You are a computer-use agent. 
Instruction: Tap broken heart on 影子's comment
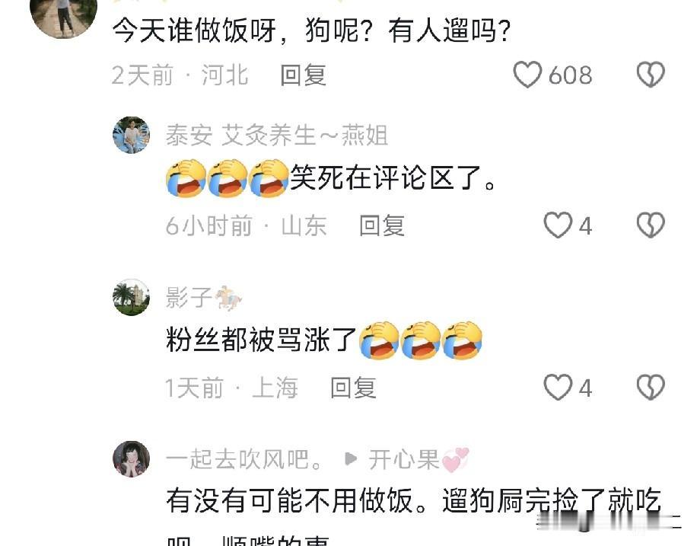pyautogui.click(x=651, y=387)
